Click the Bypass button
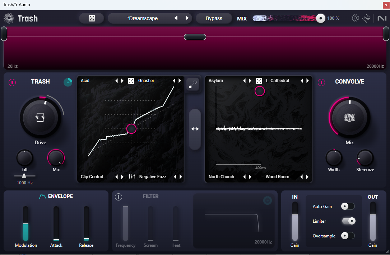This screenshot has height=255, width=390. (214, 18)
